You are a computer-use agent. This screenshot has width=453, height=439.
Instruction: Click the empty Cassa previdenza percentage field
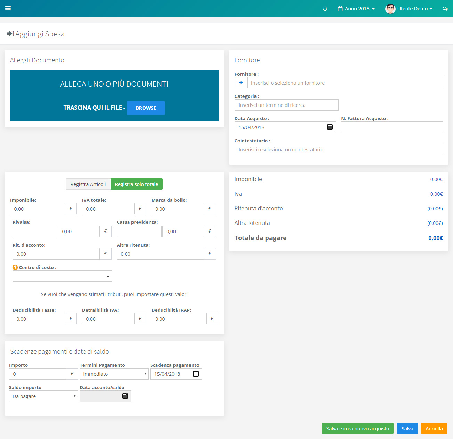click(139, 231)
